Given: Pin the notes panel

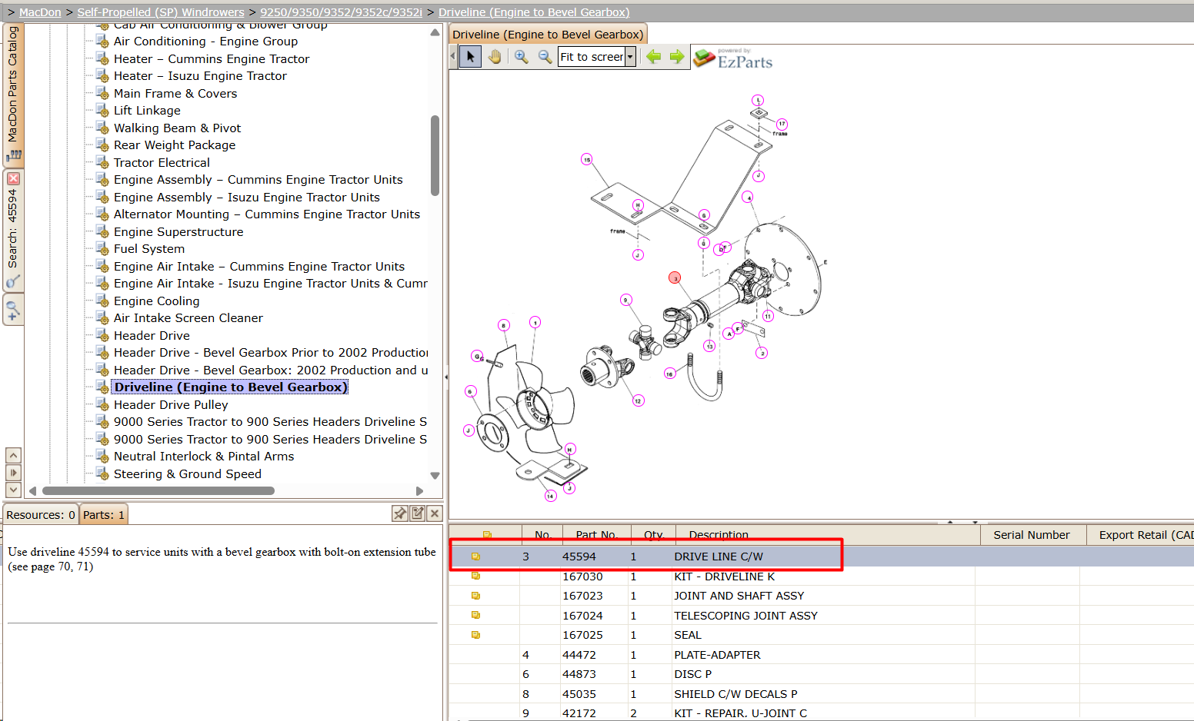Looking at the screenshot, I should (400, 513).
